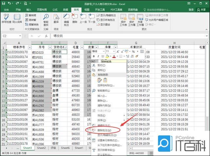Switch to the 公式 Formulas tab
The image size is (210, 156).
pyautogui.click(x=55, y=9)
